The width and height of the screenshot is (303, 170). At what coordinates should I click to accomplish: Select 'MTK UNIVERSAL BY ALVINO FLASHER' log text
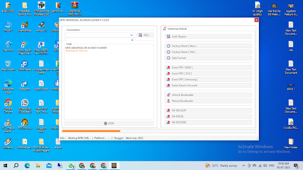tap(86, 48)
